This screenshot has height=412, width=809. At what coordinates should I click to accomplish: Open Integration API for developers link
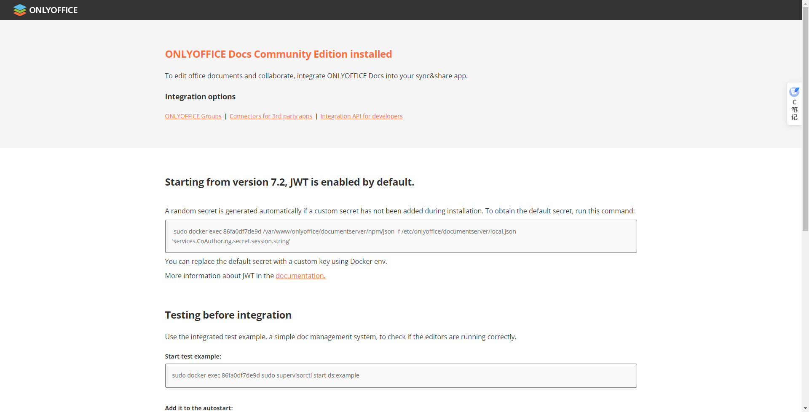[361, 116]
